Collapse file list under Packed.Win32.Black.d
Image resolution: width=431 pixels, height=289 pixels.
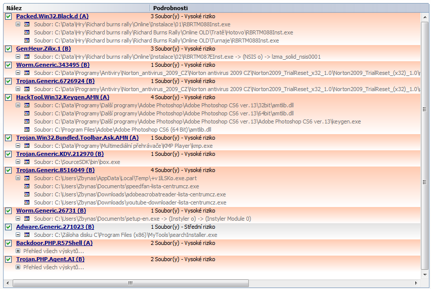[18, 24]
